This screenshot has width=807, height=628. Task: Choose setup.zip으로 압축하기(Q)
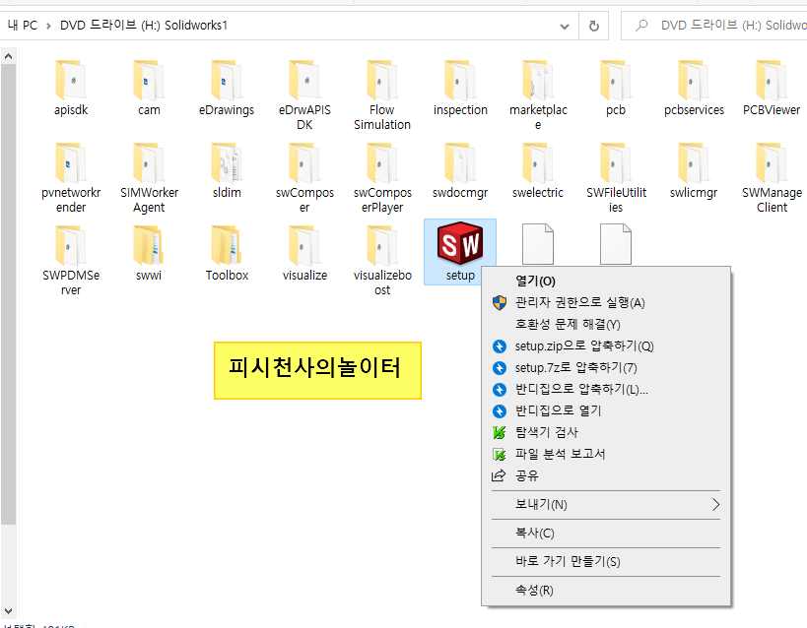(606, 345)
